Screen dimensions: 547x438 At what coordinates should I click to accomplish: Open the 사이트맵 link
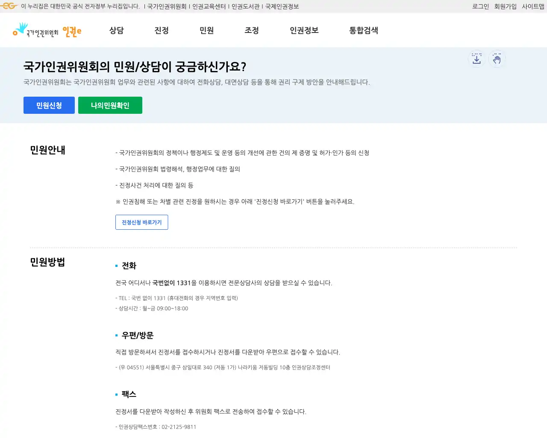[532, 6]
